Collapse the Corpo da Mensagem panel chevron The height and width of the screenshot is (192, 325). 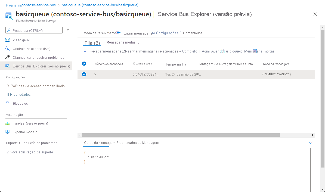click(310, 143)
